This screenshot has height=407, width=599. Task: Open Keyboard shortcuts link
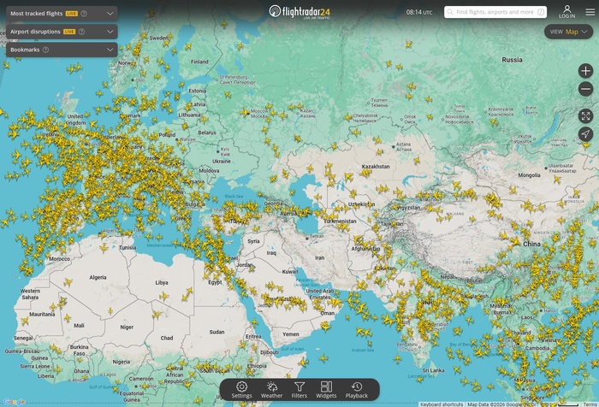point(442,404)
